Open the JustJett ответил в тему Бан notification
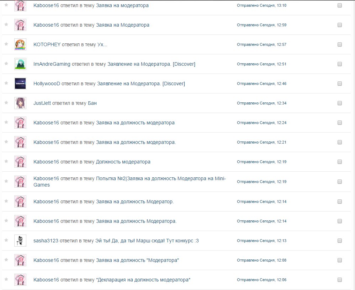The image size is (355, 290). [x=65, y=103]
